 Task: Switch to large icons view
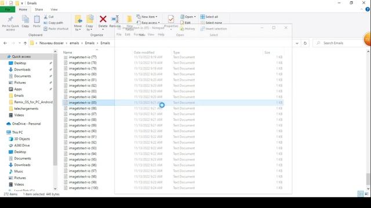click(x=366, y=194)
